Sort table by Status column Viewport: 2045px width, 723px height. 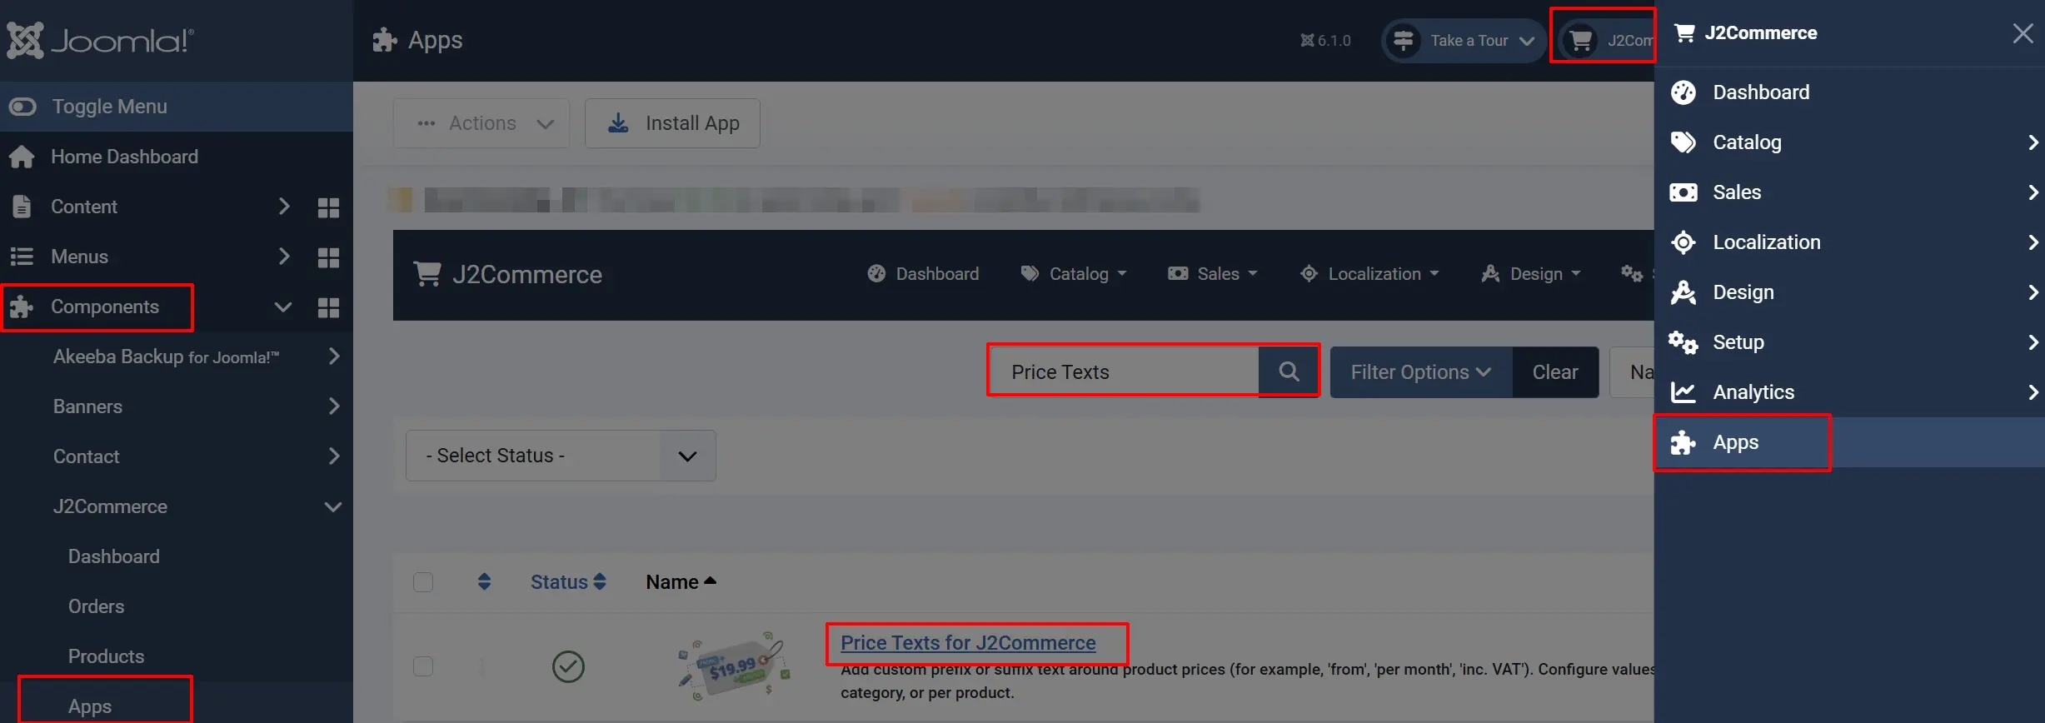point(568,582)
